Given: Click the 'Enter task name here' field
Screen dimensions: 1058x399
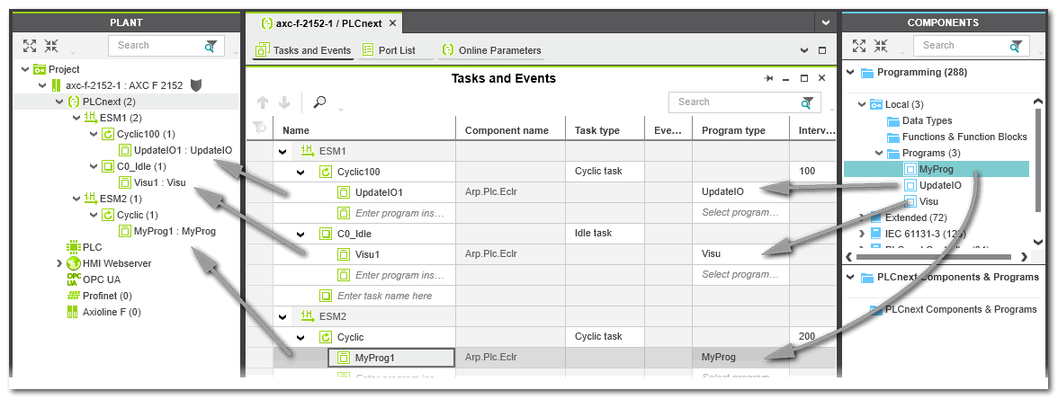Looking at the screenshot, I should (384, 296).
